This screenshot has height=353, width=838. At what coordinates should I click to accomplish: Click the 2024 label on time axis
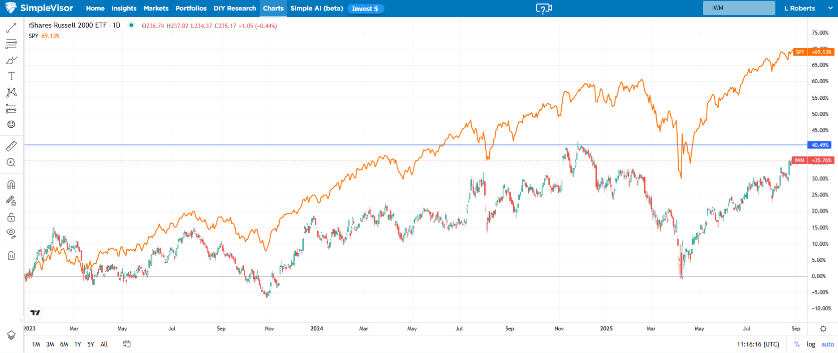[317, 328]
